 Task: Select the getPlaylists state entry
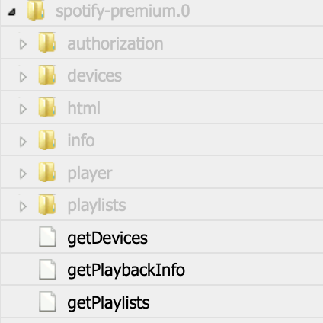point(161,302)
